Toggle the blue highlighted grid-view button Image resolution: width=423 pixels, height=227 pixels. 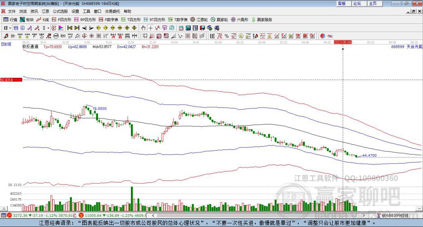pyautogui.click(x=16, y=28)
